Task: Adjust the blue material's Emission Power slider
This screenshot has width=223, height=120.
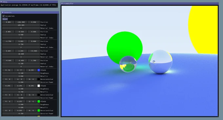Action: tap(21, 82)
